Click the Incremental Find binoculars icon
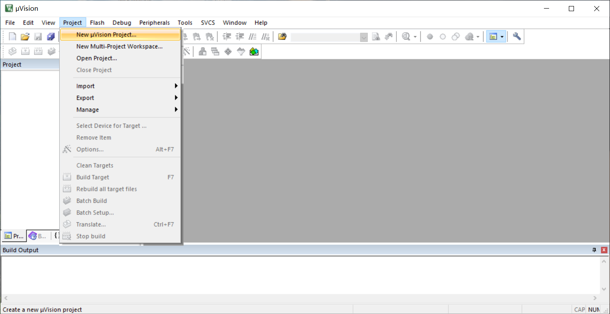610x314 pixels. click(389, 37)
